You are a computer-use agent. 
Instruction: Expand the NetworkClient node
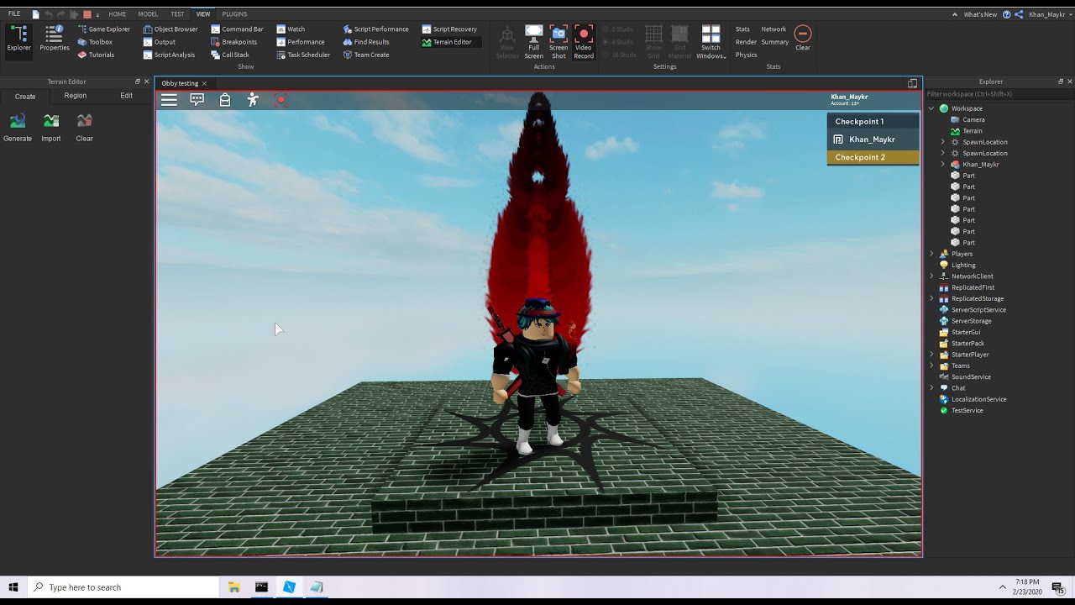(931, 276)
